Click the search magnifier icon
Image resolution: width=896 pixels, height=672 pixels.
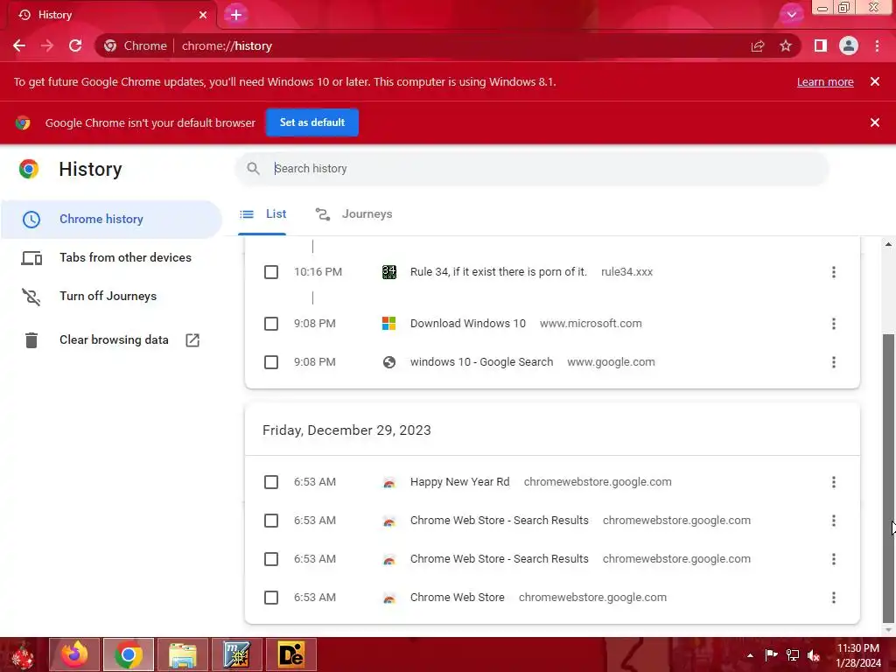(x=253, y=169)
